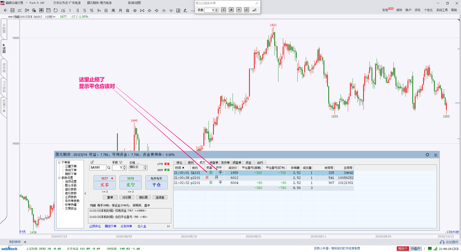The height and width of the screenshot is (252, 461).
Task: Switch to the 持仓 tab
Action: click(179, 163)
